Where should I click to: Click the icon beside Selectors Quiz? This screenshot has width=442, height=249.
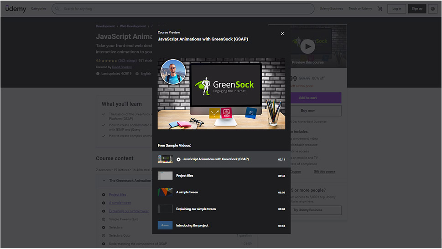point(104,236)
